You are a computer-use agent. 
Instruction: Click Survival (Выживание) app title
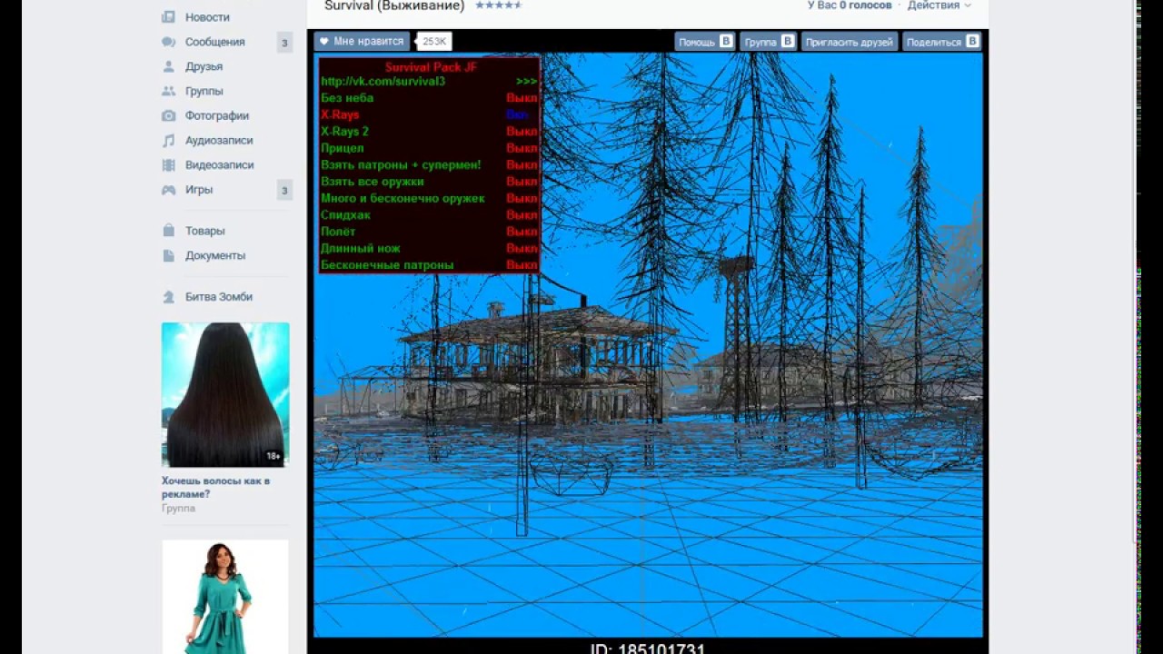click(394, 5)
